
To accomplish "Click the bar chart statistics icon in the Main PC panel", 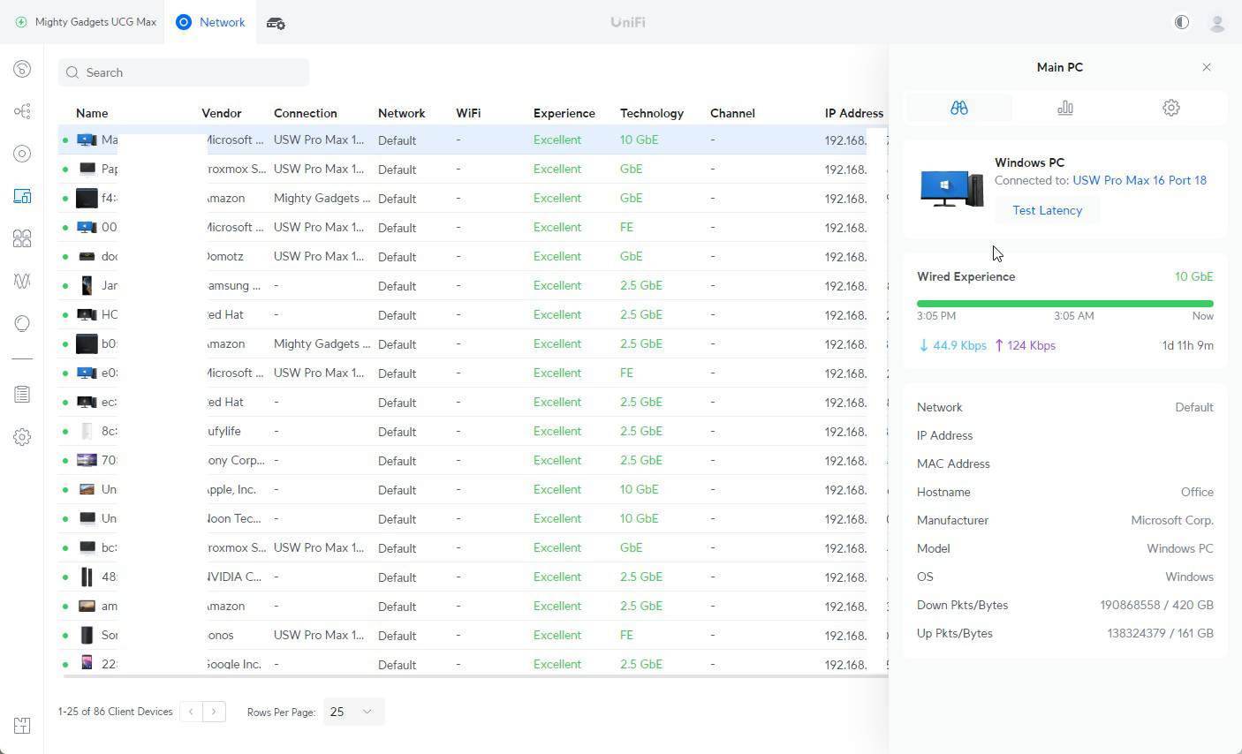I will 1065,108.
